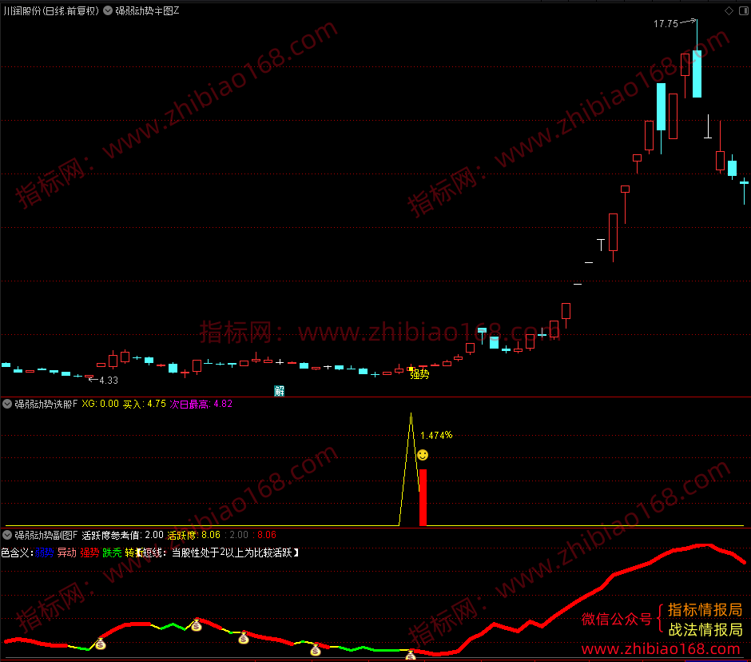This screenshot has width=751, height=662.
Task: Select 活跃度参考值: 2.00 readout
Action: (122, 535)
